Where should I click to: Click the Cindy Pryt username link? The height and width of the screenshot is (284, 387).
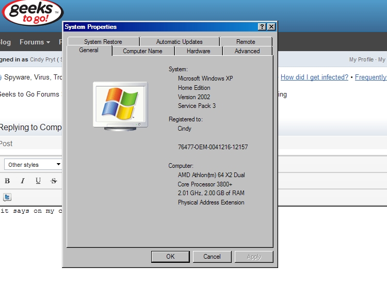click(43, 59)
